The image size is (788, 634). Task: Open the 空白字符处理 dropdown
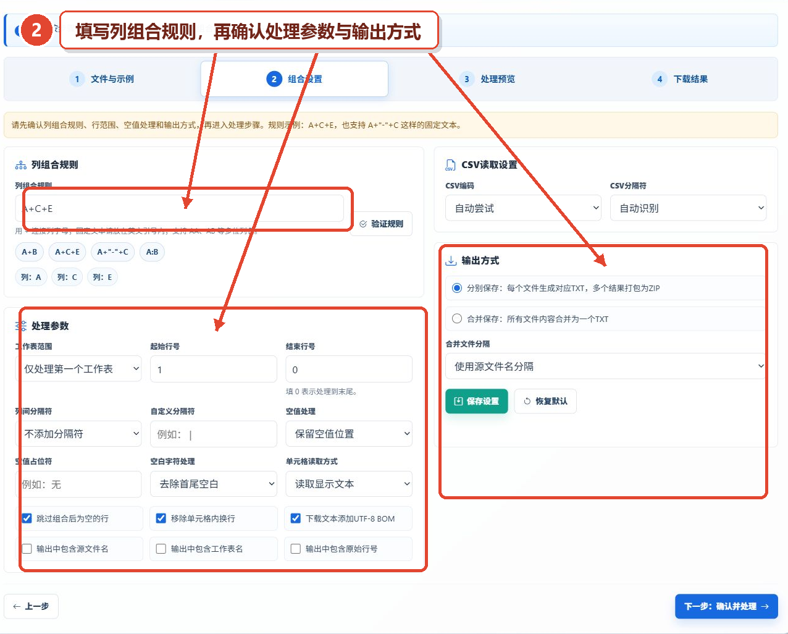[x=214, y=484]
